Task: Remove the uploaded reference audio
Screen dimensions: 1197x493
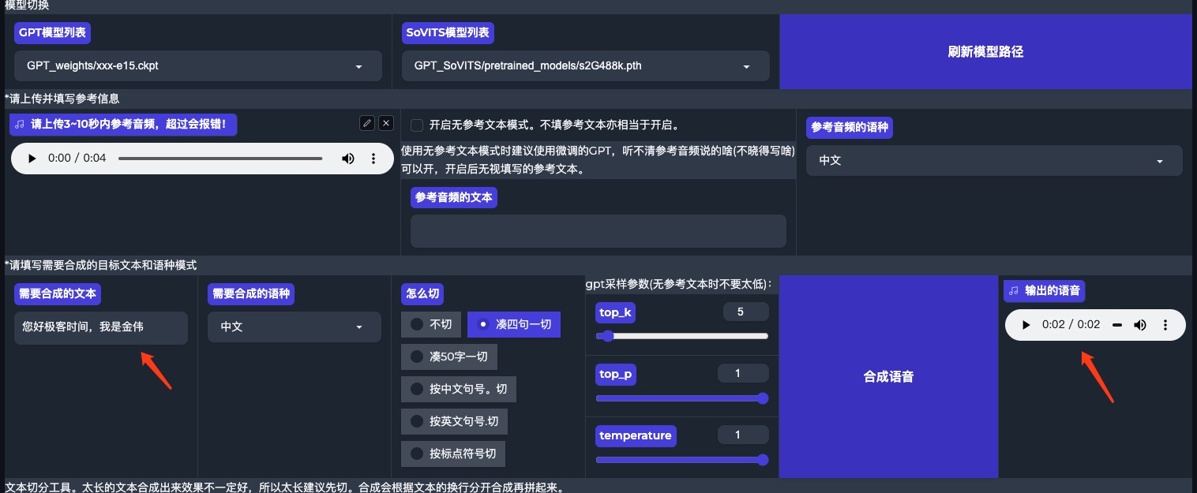Action: click(385, 123)
